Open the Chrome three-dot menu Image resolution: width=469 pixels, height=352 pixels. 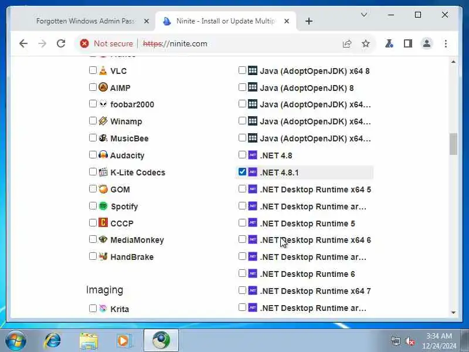pyautogui.click(x=446, y=43)
